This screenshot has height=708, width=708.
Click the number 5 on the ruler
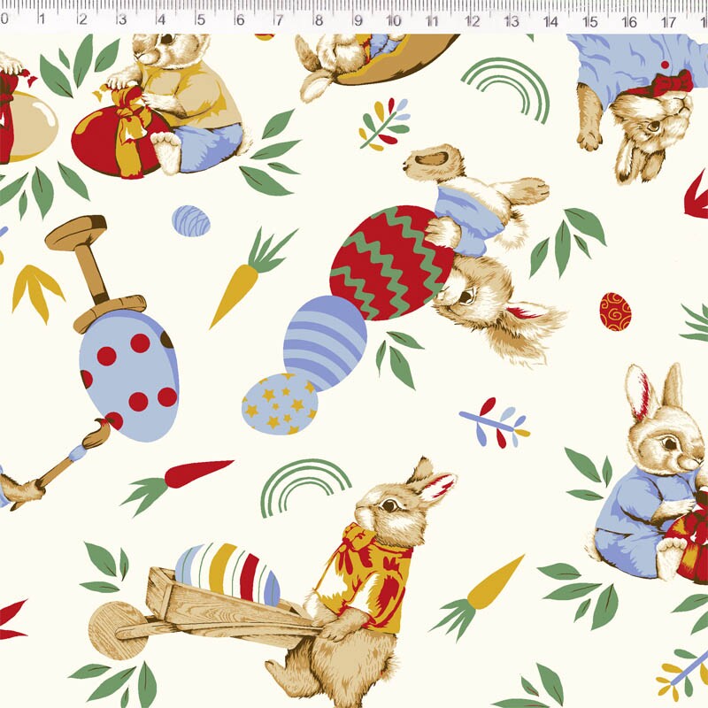(200, 20)
